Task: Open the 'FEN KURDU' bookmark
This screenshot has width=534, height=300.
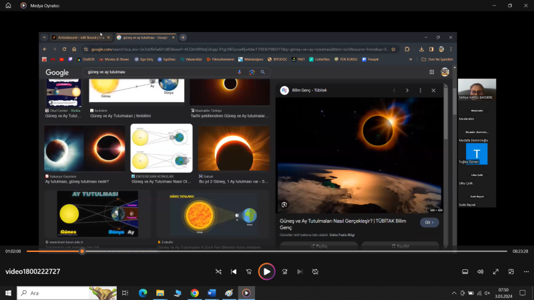Action: [x=346, y=59]
